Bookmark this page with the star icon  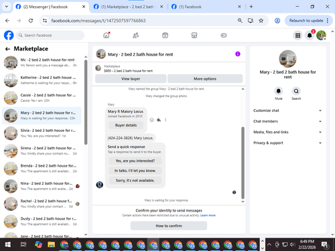point(261,21)
